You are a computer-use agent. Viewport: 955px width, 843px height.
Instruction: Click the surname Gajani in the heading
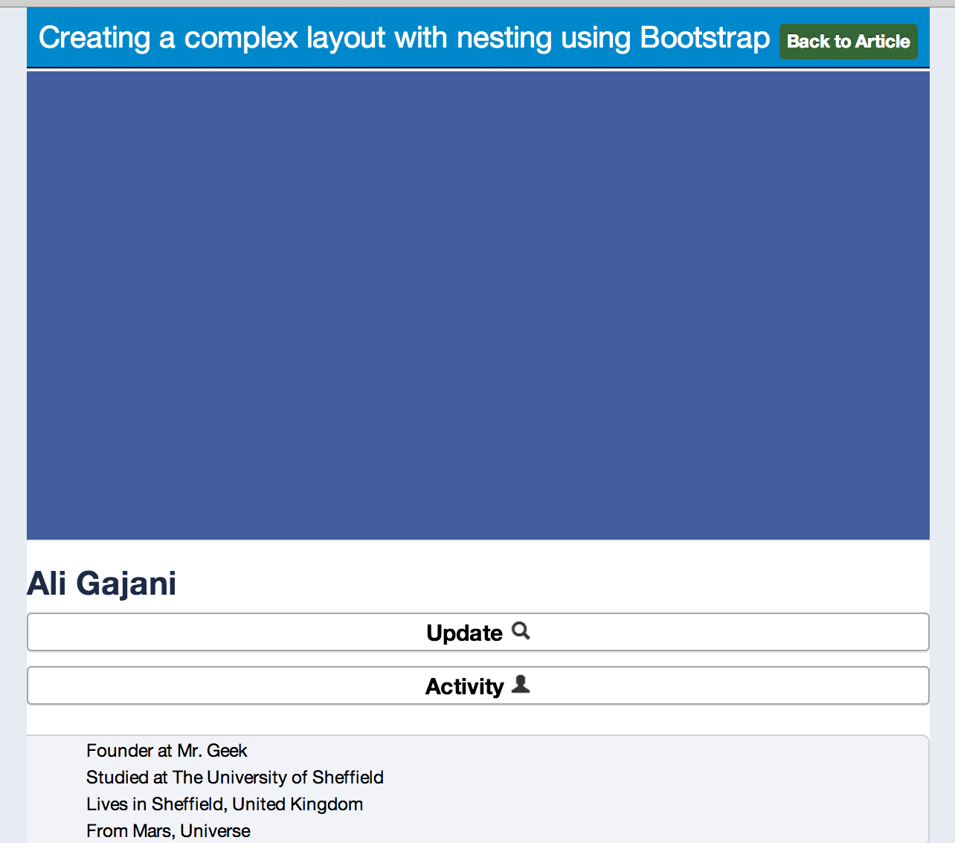coord(126,584)
